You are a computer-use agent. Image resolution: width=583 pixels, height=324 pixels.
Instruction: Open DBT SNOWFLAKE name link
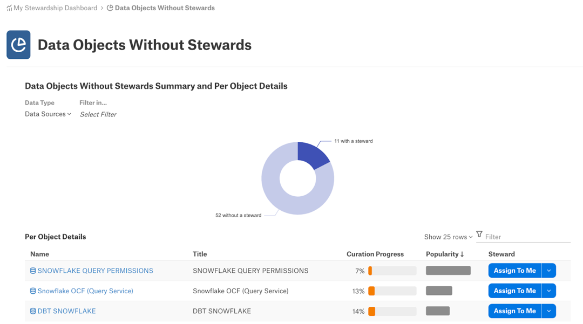point(66,311)
